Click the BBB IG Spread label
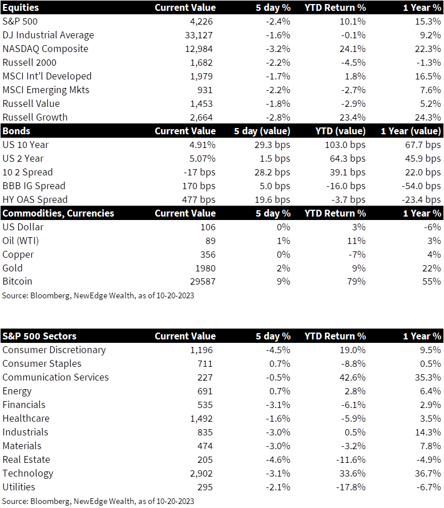 [x=34, y=186]
